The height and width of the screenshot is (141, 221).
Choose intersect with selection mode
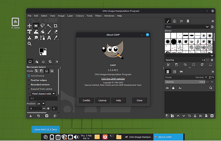pos(52,71)
